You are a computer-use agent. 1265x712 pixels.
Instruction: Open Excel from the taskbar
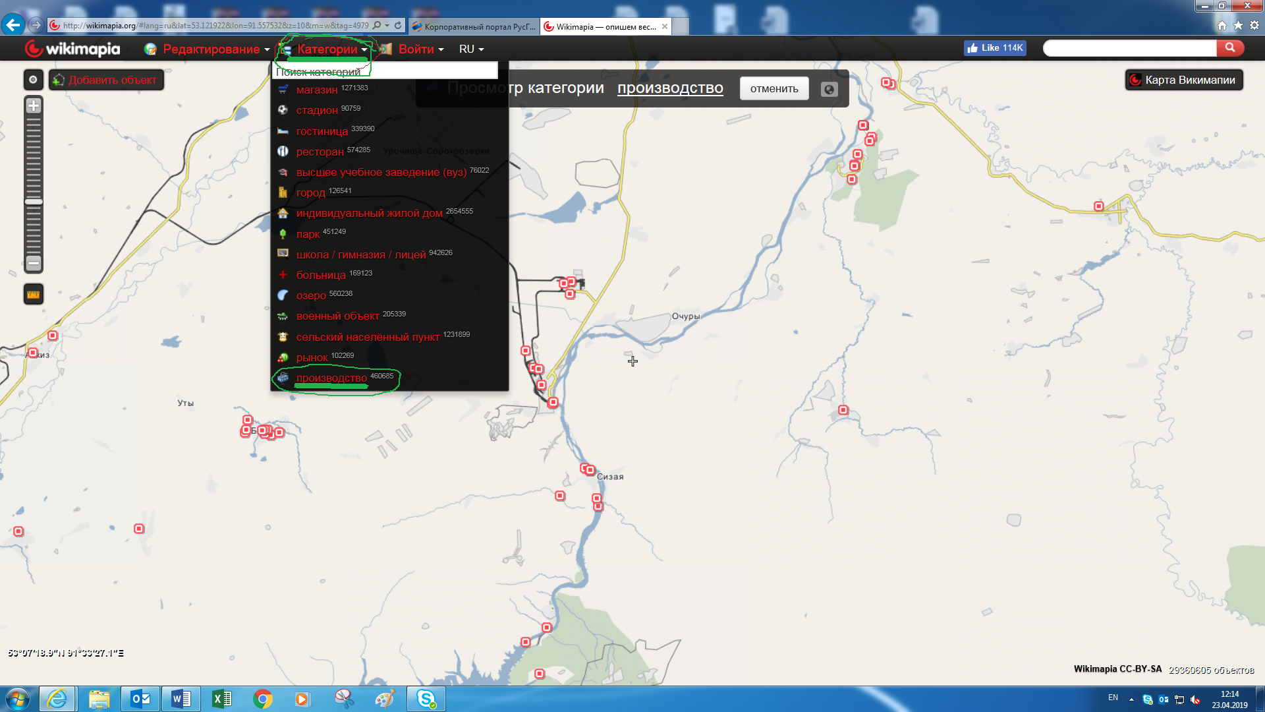pos(222,699)
